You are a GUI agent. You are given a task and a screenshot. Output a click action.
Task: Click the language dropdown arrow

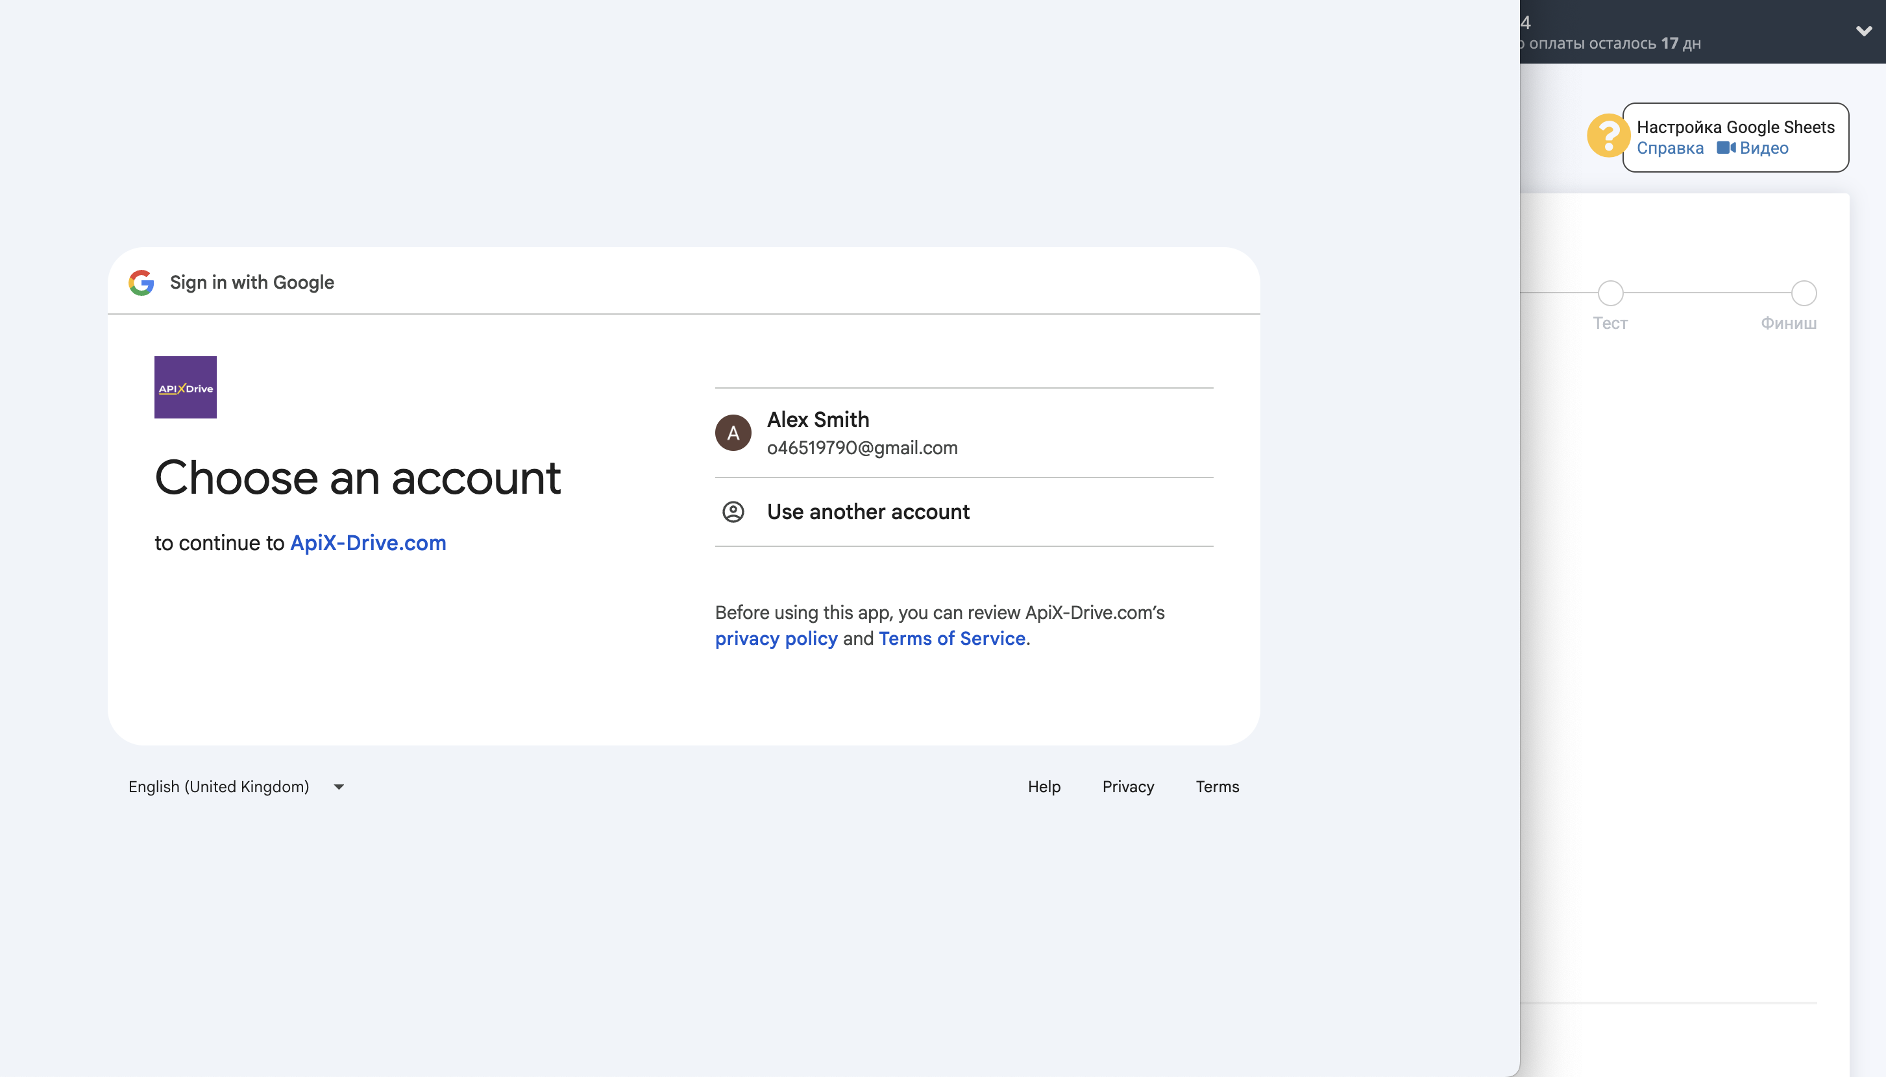(339, 787)
